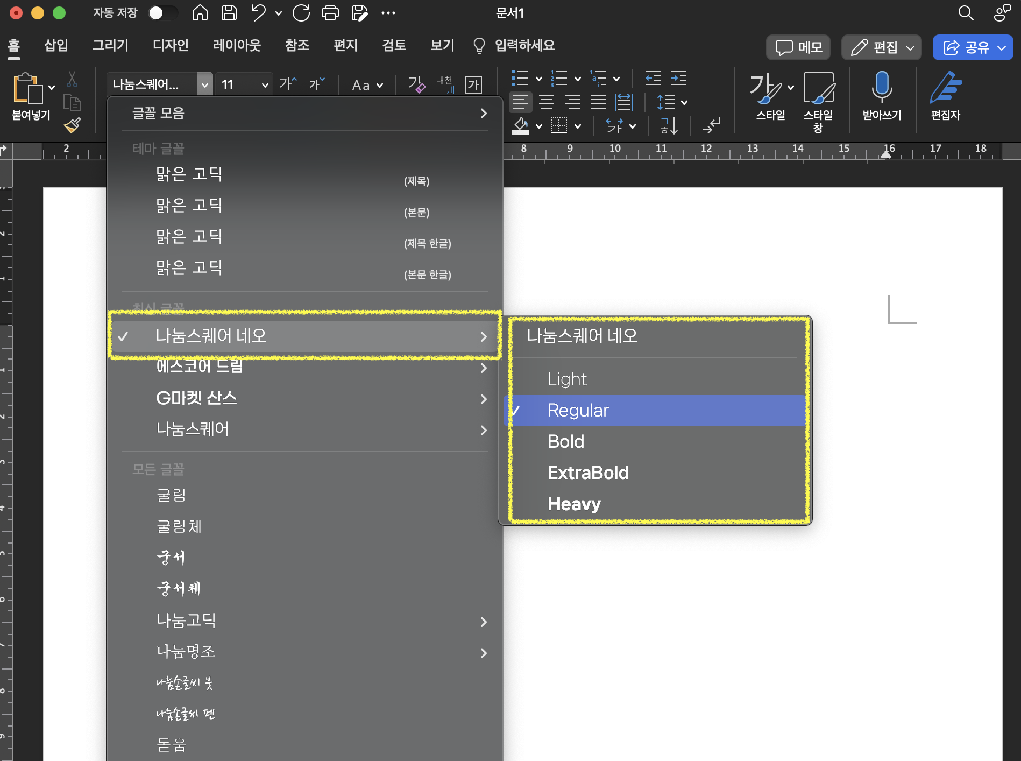This screenshot has height=761, width=1021.
Task: Click the 입력하세요 tell me field
Action: (x=524, y=45)
